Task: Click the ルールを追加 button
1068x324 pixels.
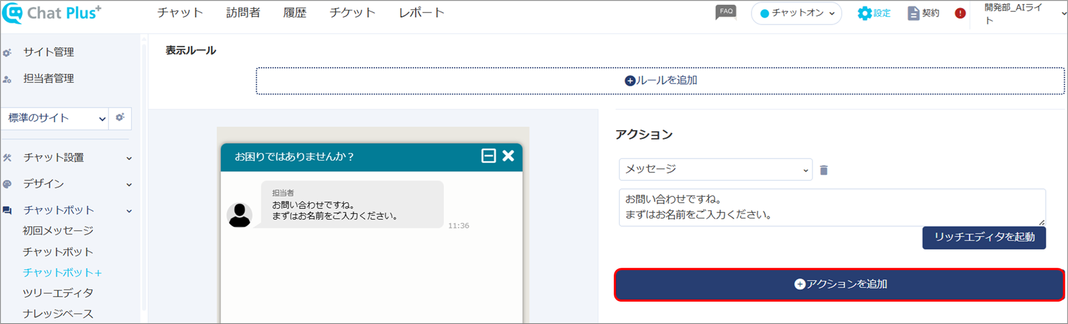Action: tap(660, 80)
